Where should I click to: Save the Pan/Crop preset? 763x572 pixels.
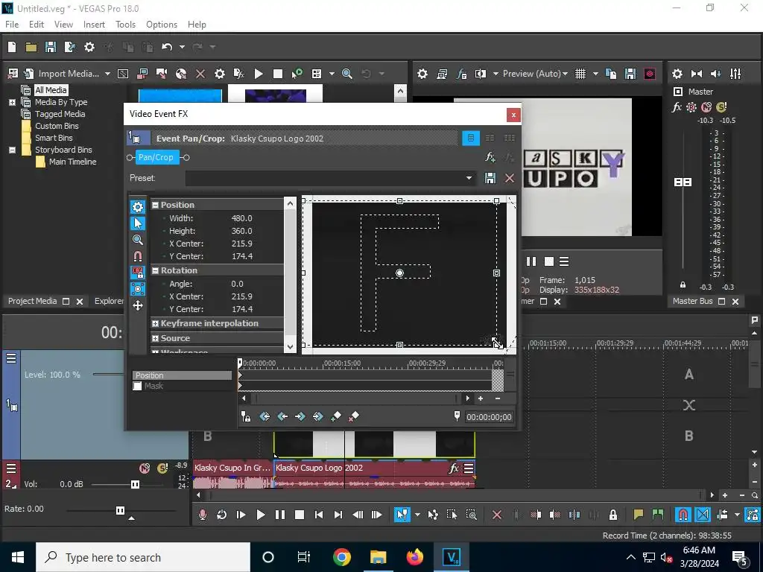490,178
